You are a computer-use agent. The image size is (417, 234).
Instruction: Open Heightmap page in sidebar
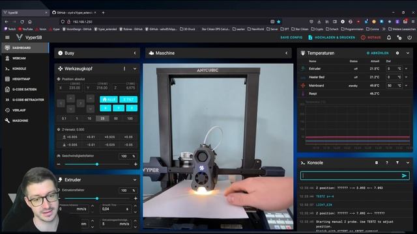tap(25, 79)
